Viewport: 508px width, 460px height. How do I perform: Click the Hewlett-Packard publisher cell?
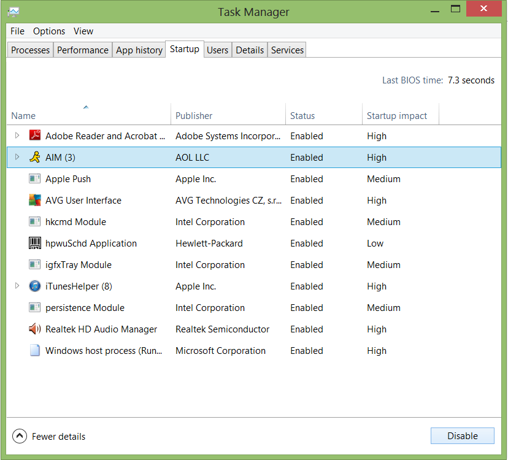point(209,243)
